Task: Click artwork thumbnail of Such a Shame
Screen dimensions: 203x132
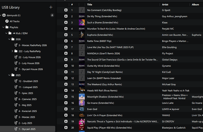Action: pyautogui.click(x=82, y=22)
